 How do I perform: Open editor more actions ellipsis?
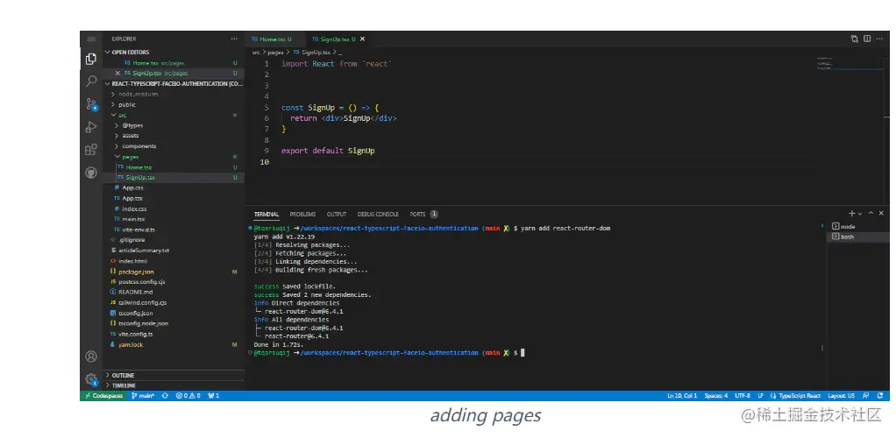pyautogui.click(x=879, y=39)
